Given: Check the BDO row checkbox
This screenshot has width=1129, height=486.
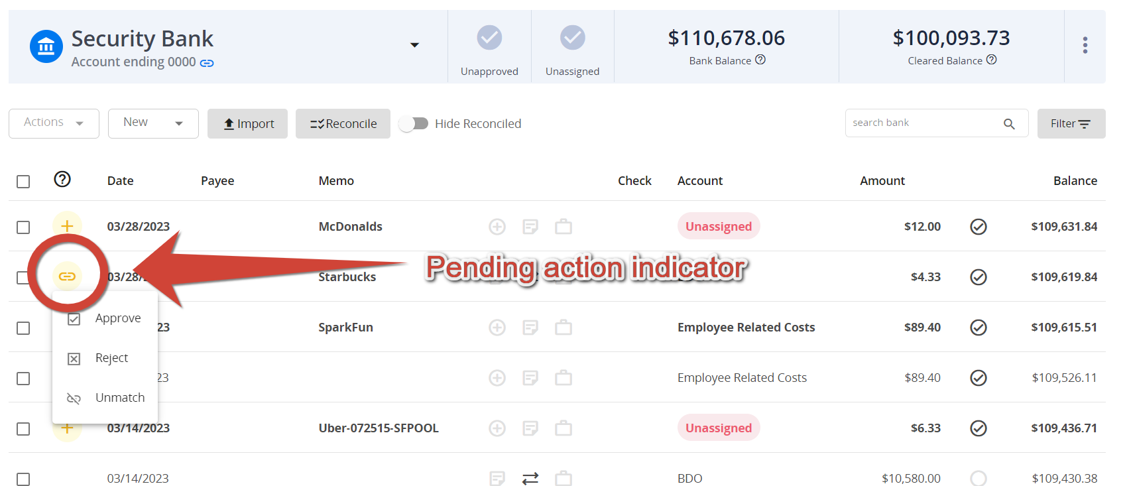Looking at the screenshot, I should (23, 479).
